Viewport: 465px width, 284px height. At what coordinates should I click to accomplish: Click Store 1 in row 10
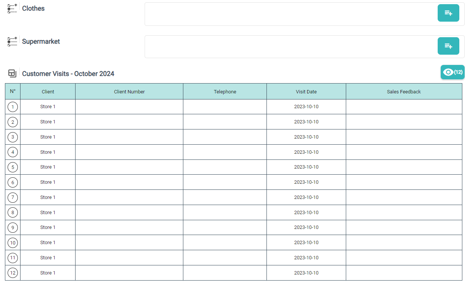click(48, 243)
